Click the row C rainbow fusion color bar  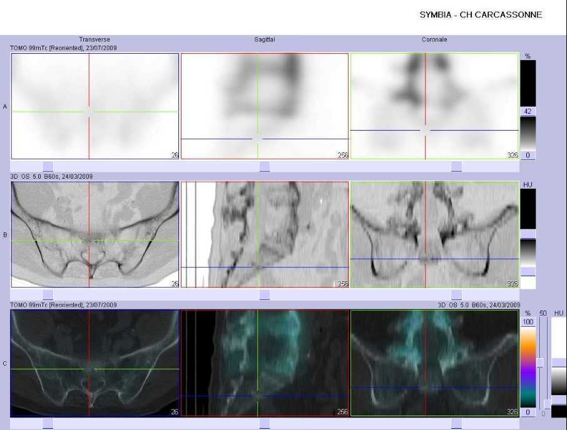coord(528,367)
